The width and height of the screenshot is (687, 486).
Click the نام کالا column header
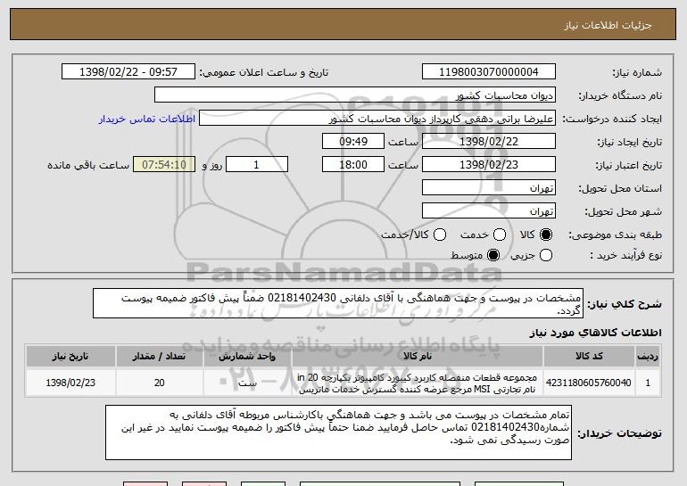click(418, 357)
